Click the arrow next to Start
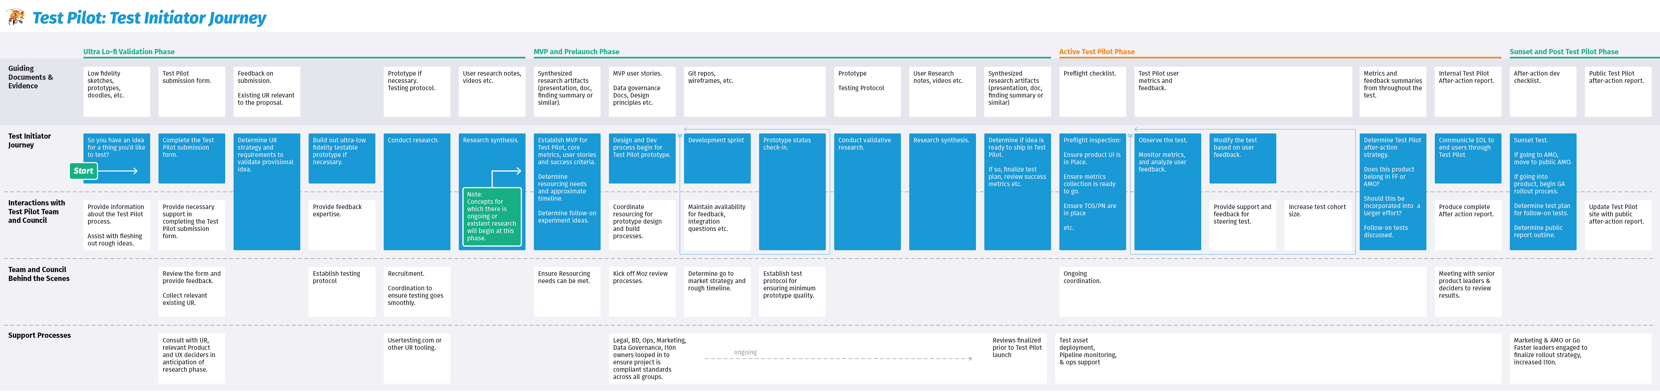The width and height of the screenshot is (1660, 392). click(x=118, y=171)
